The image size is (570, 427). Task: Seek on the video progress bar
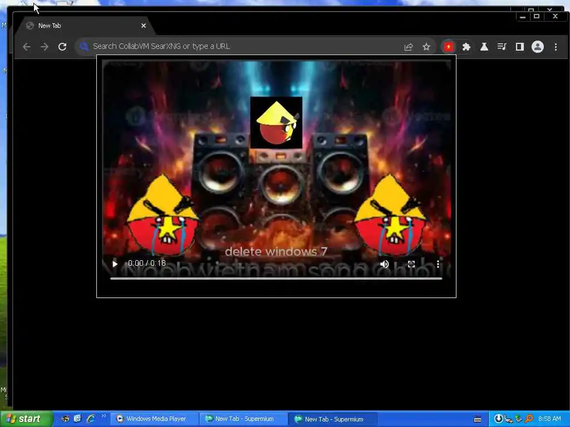click(276, 279)
